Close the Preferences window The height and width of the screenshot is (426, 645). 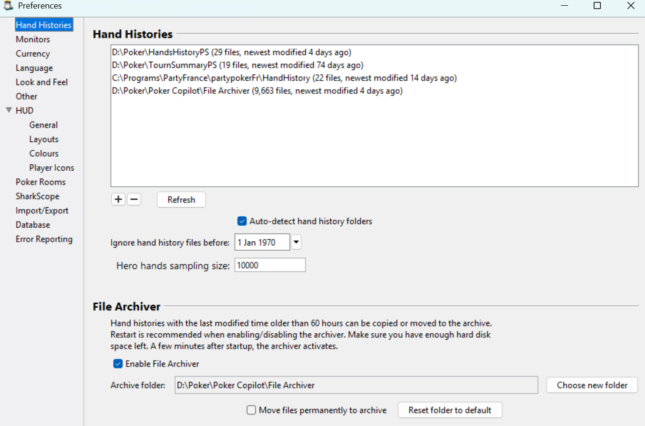(630, 6)
